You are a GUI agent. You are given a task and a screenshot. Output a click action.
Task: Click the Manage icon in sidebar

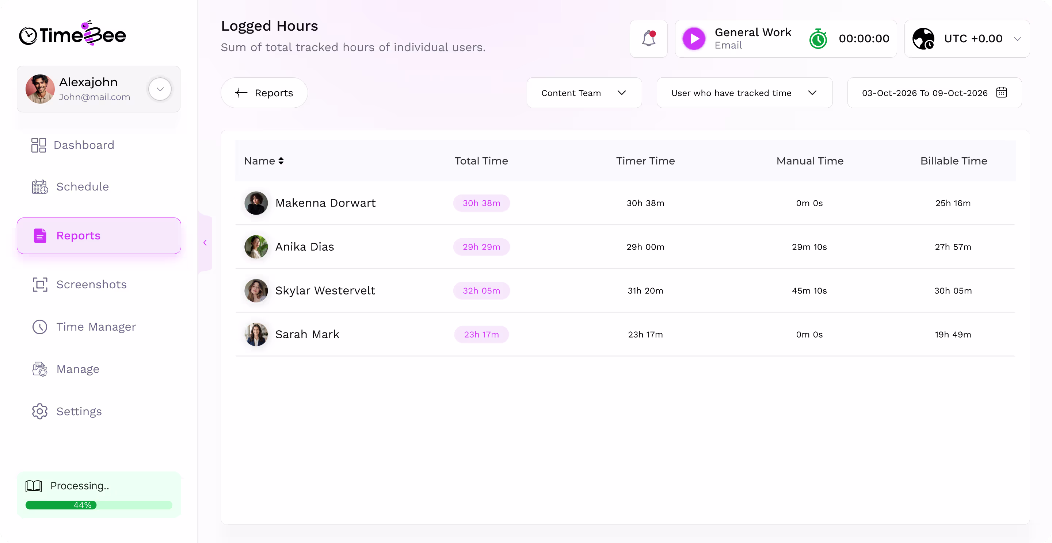(40, 369)
